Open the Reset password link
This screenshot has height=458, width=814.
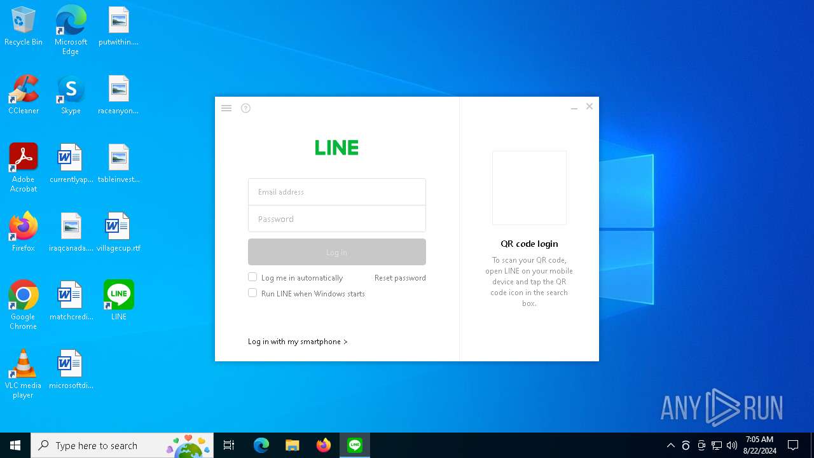click(400, 278)
